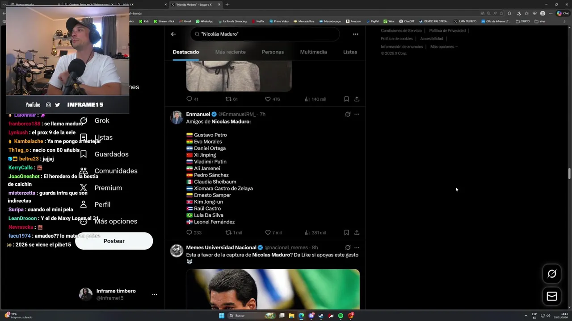Open more options on Enmanuel's post
The width and height of the screenshot is (572, 321).
point(357,114)
